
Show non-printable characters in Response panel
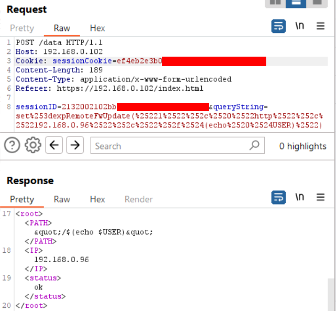click(299, 197)
